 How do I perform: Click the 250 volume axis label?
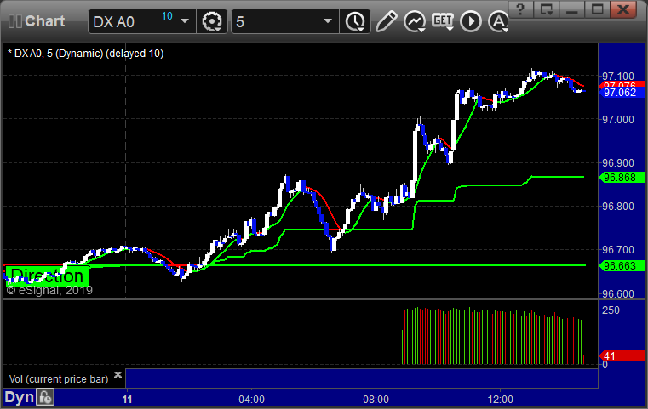[x=611, y=310]
